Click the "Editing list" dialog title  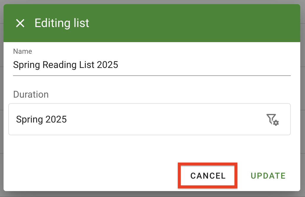[62, 23]
